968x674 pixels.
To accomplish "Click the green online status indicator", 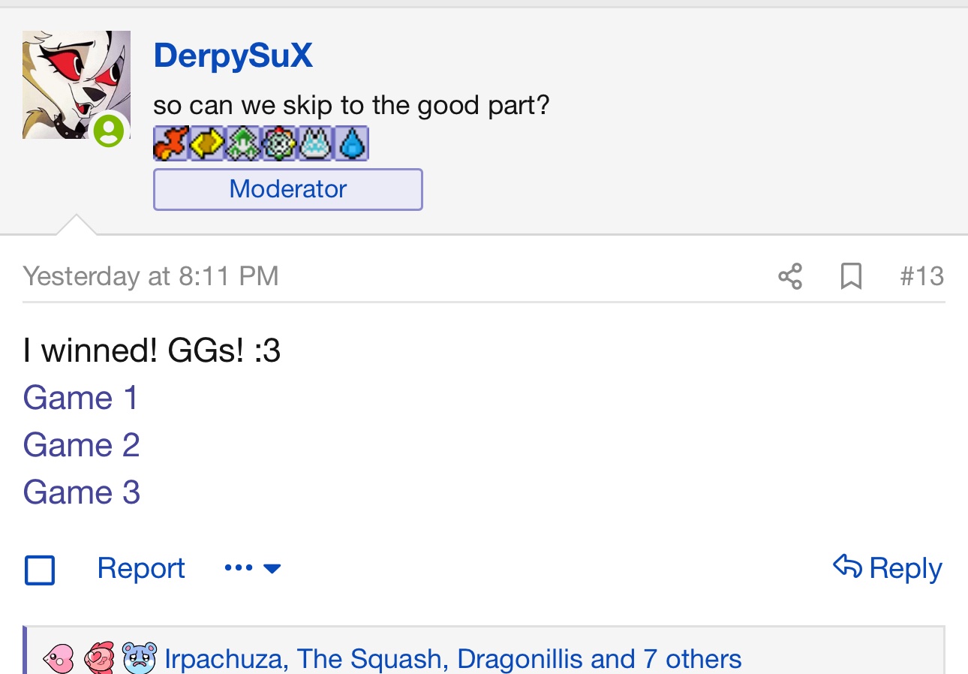I will (109, 131).
